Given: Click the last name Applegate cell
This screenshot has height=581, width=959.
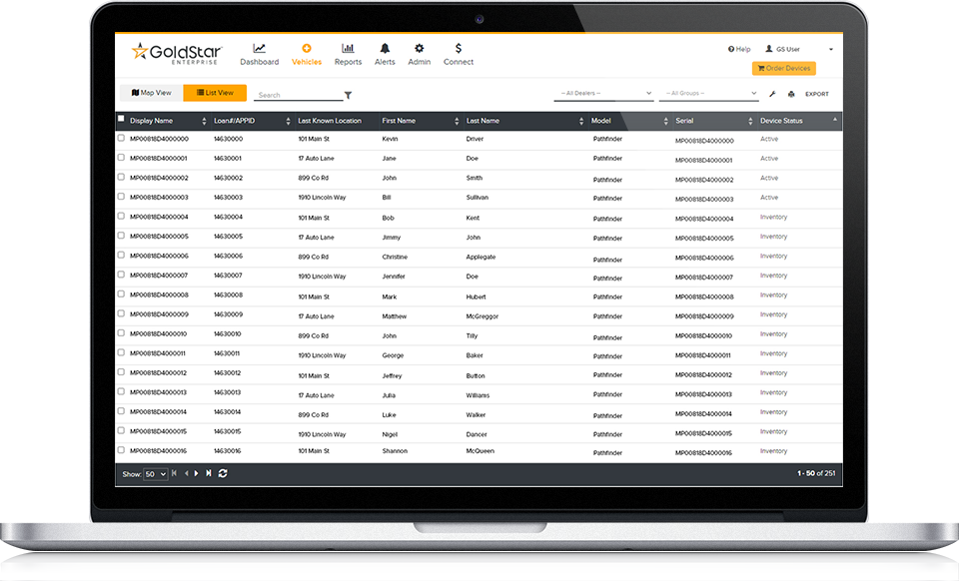Looking at the screenshot, I should [x=480, y=258].
